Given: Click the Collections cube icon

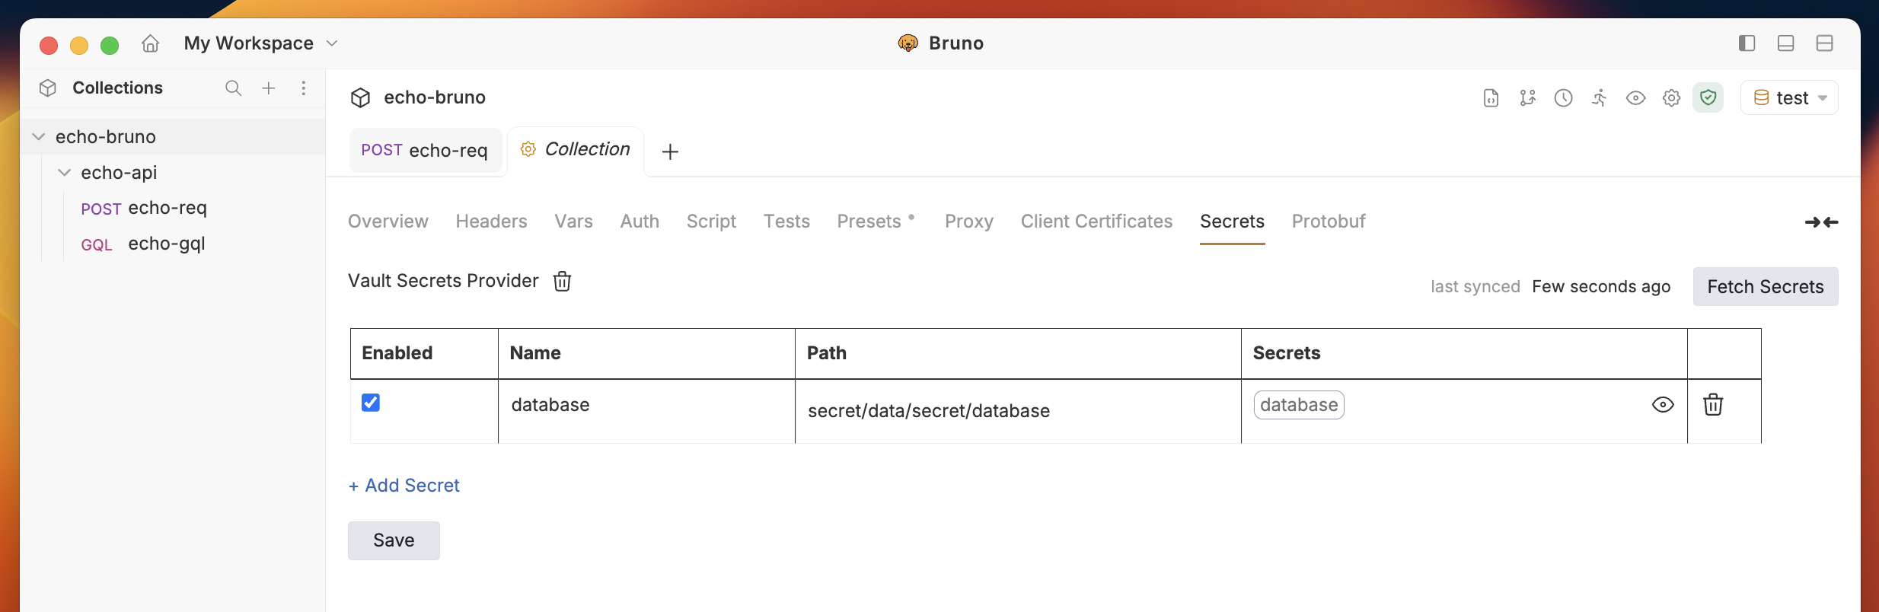Looking at the screenshot, I should pyautogui.click(x=48, y=88).
